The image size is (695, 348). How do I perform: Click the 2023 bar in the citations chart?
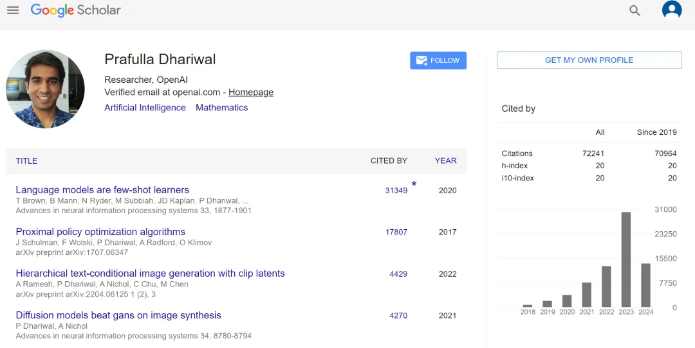(x=626, y=259)
